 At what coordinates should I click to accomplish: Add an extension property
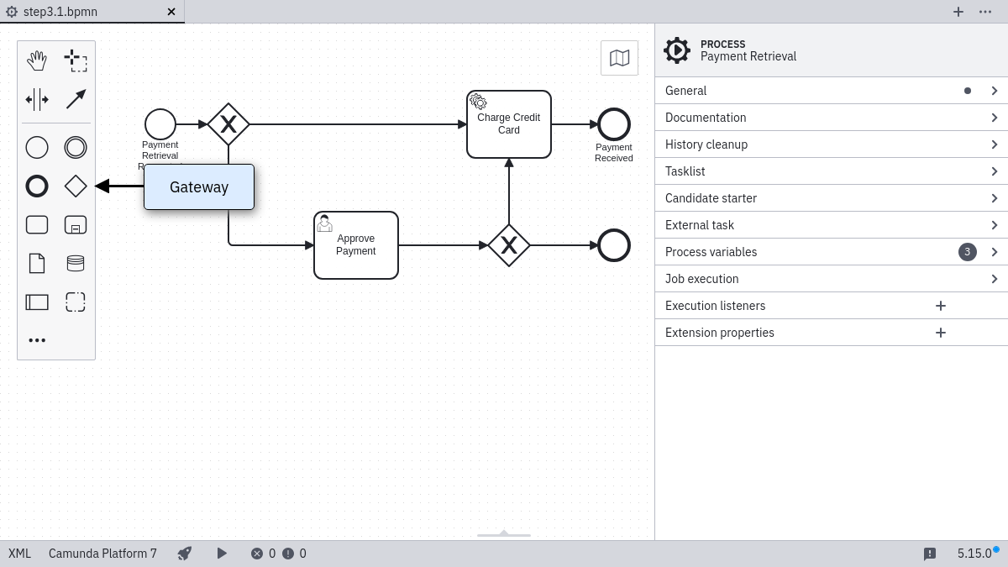tap(941, 333)
